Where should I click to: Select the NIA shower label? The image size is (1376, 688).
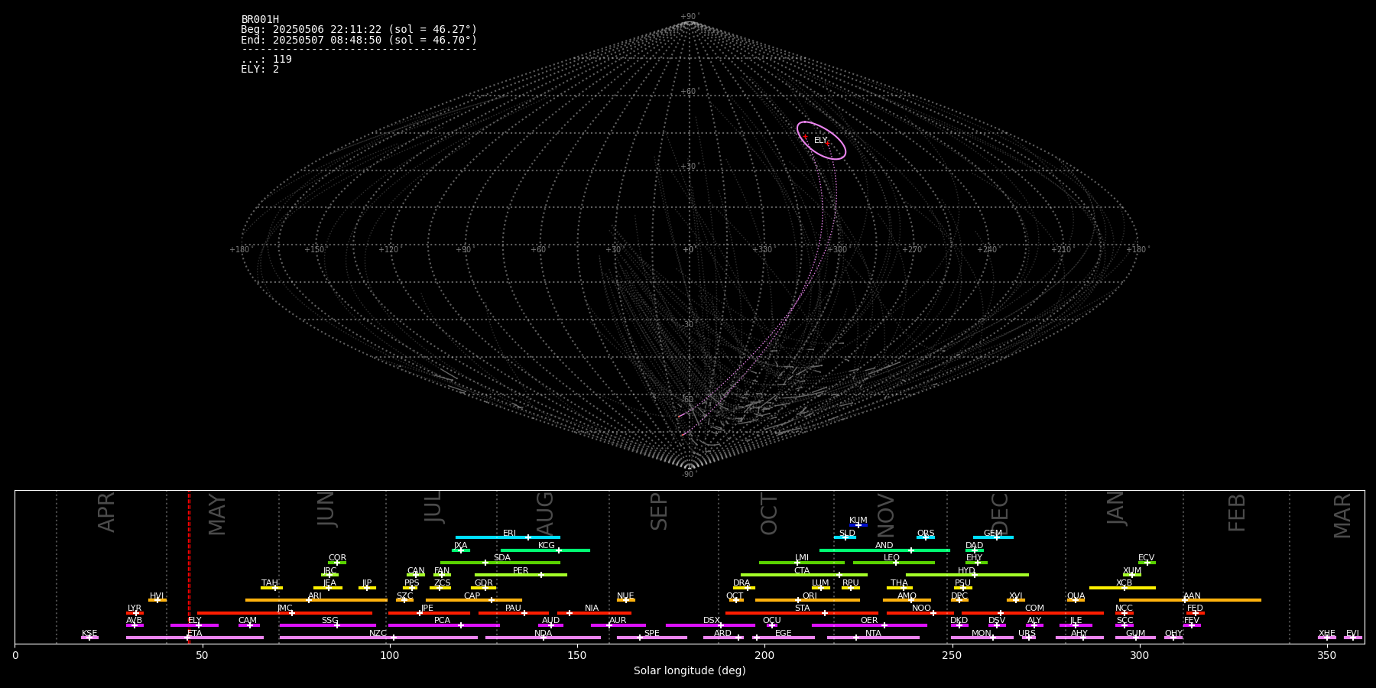[x=592, y=608]
